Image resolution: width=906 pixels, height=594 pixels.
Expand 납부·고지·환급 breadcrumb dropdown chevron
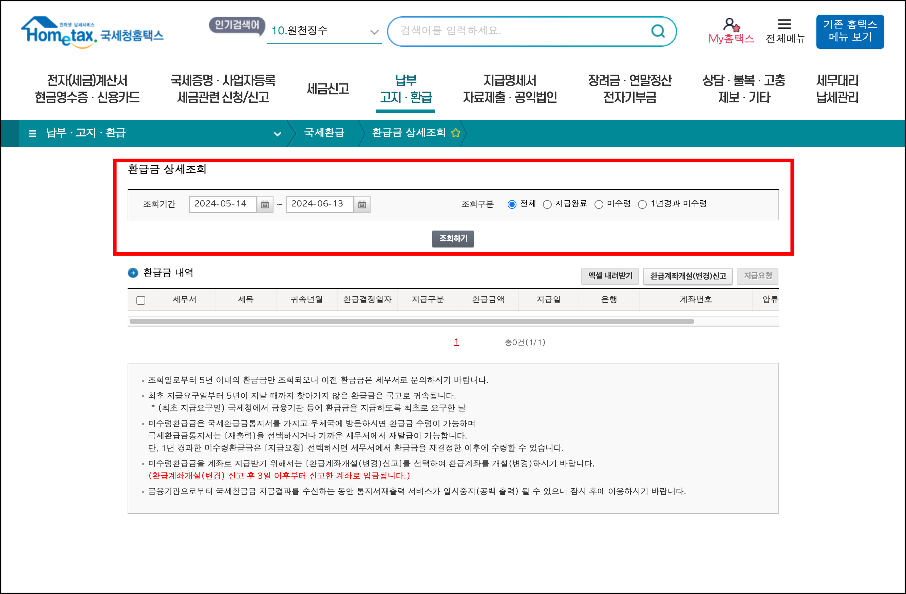(x=278, y=134)
